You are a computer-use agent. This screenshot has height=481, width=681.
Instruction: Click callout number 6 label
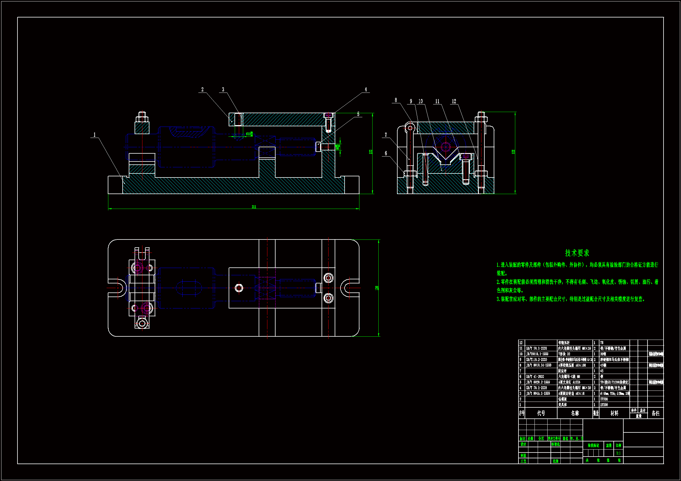(386, 154)
